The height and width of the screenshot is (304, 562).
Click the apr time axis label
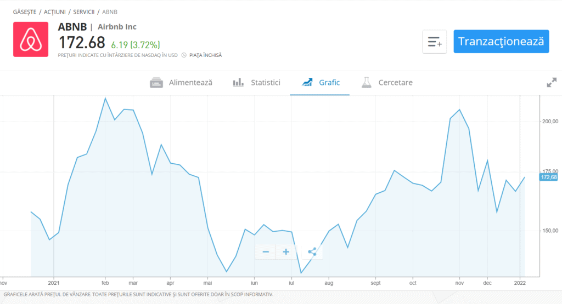(170, 283)
